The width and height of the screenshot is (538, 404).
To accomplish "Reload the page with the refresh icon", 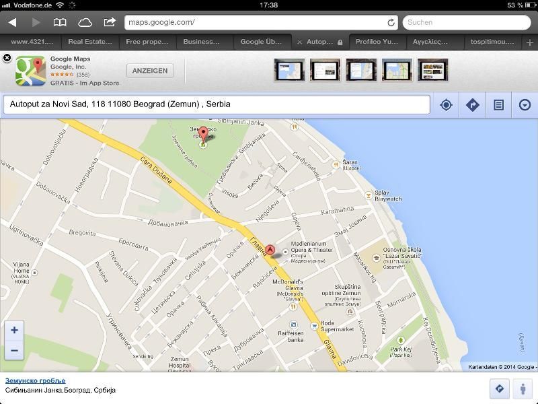I will point(391,22).
